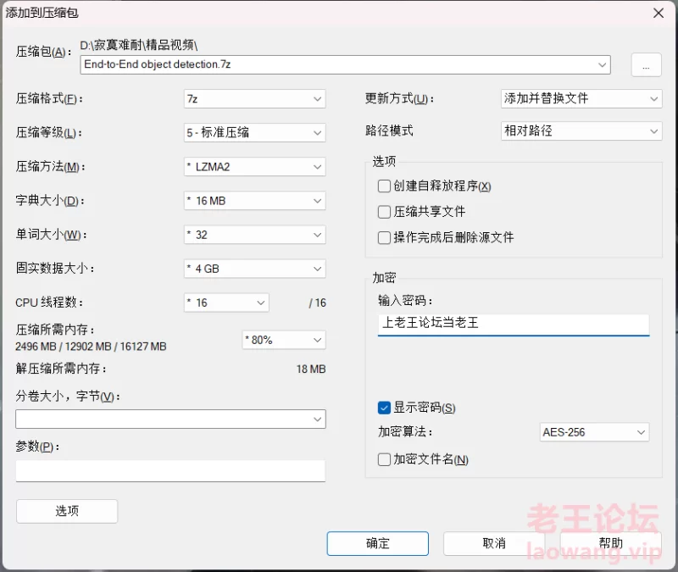The height and width of the screenshot is (572, 678).
Task: Click the 帮助 help button
Action: tap(610, 543)
